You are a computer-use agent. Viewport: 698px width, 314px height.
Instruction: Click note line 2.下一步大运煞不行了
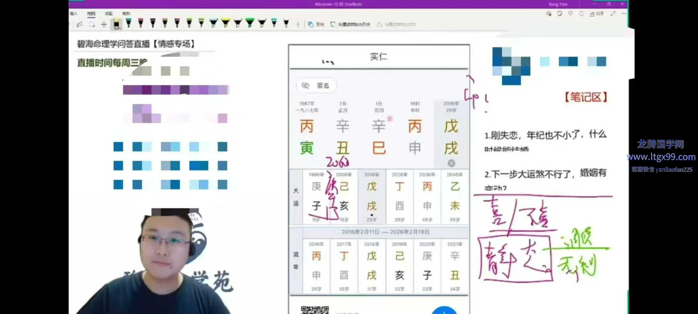(x=545, y=174)
